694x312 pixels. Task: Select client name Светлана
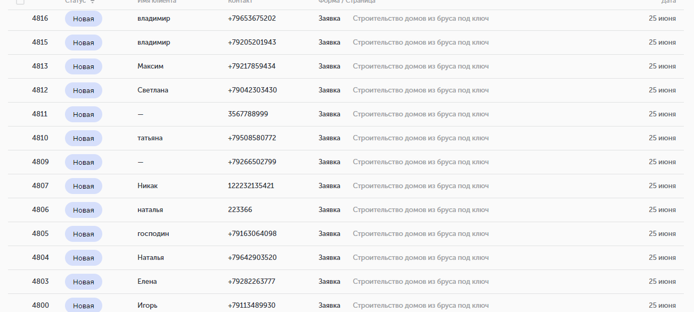153,90
